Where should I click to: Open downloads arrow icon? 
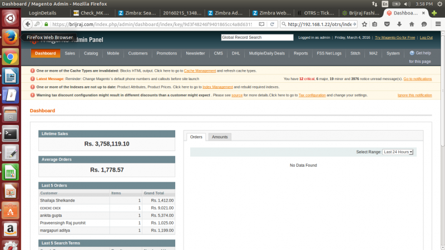coord(399,24)
